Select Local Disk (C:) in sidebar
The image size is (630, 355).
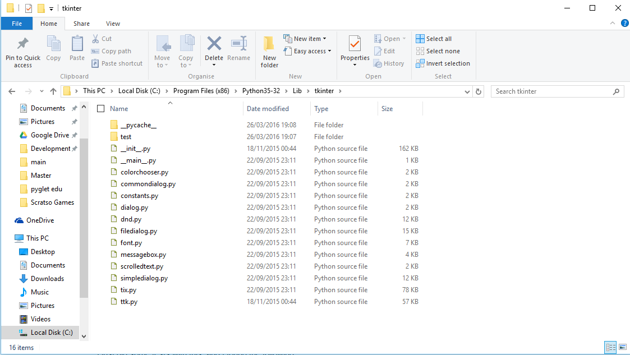coord(40,333)
